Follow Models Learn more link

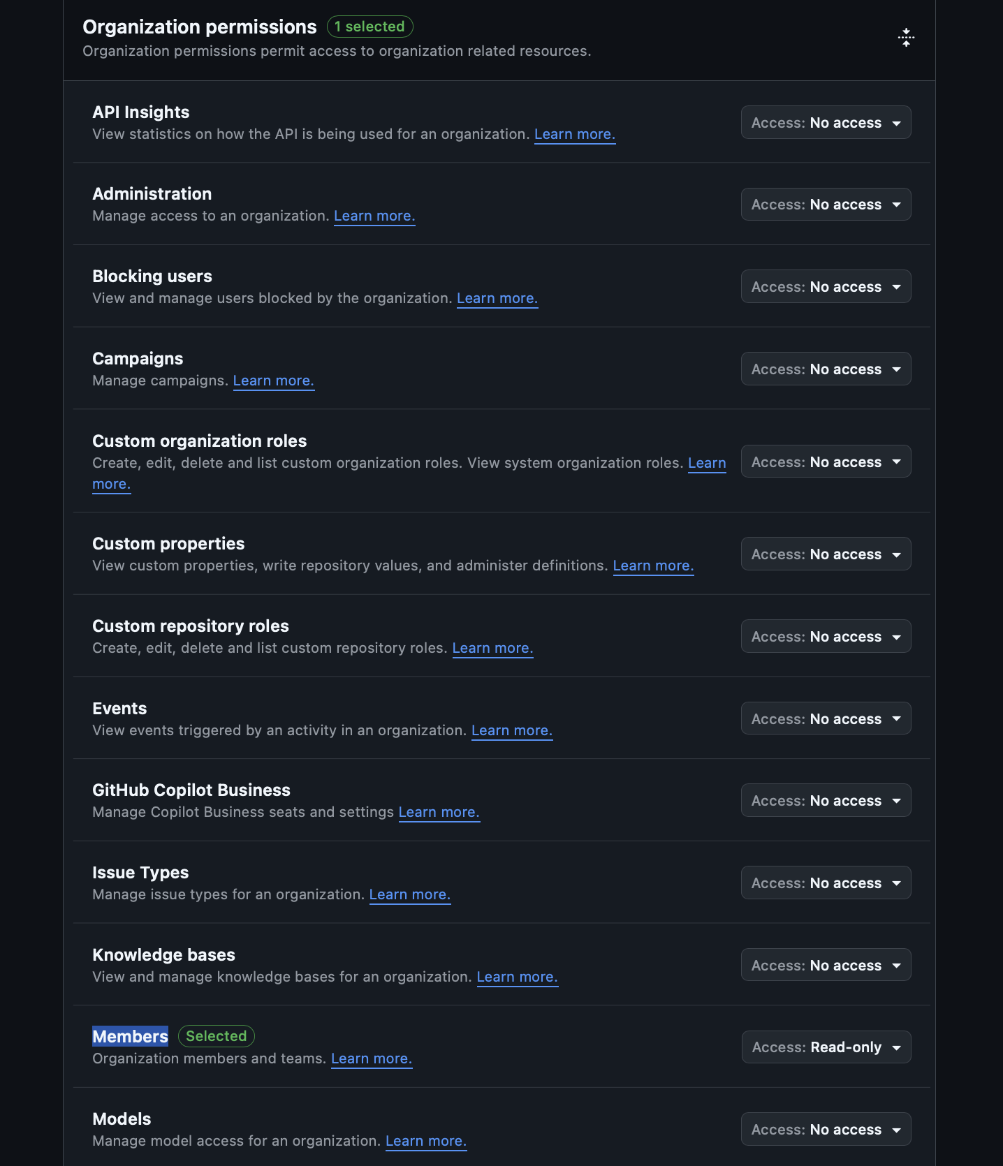(426, 1141)
